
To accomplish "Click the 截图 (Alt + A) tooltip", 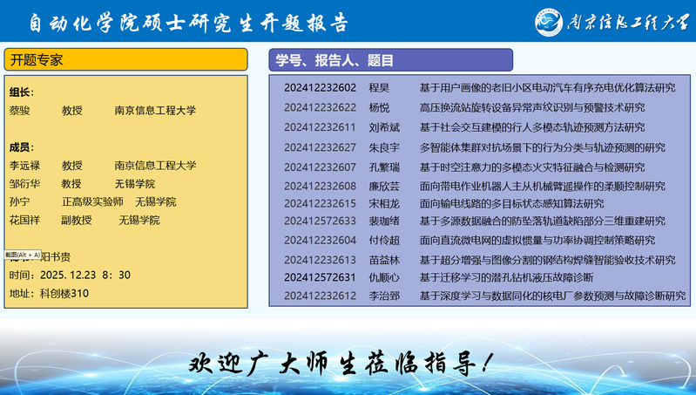I will coord(23,255).
